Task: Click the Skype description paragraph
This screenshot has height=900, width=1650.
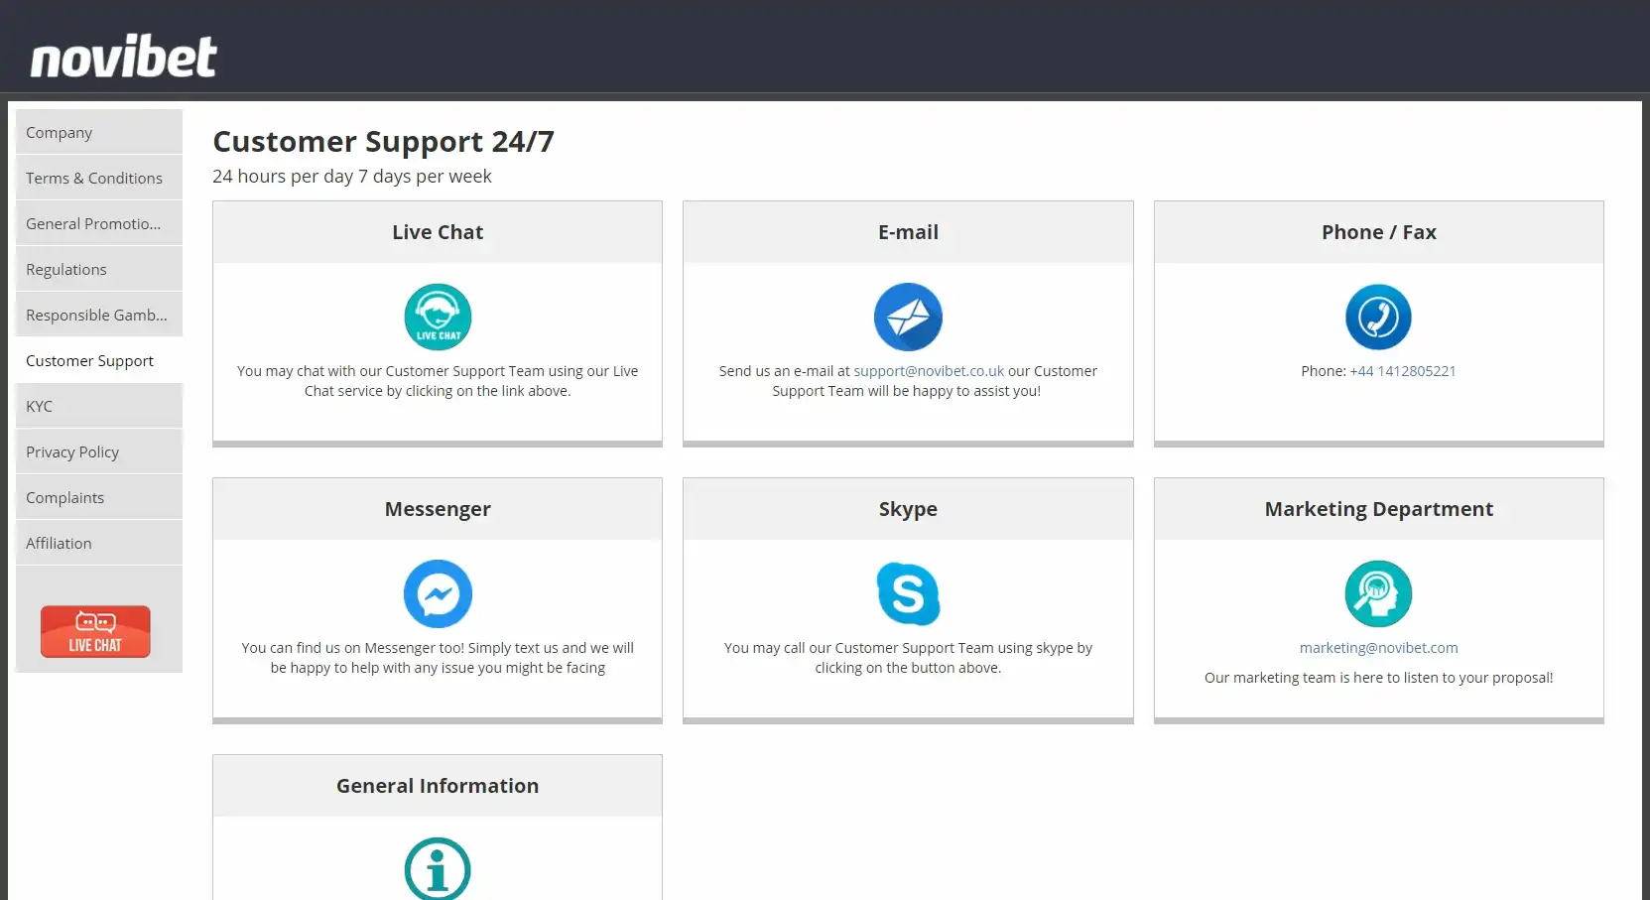Action: click(908, 658)
